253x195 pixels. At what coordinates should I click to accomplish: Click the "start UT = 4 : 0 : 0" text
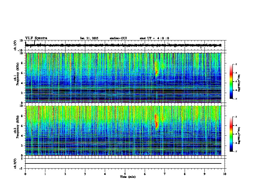[x=154, y=38]
